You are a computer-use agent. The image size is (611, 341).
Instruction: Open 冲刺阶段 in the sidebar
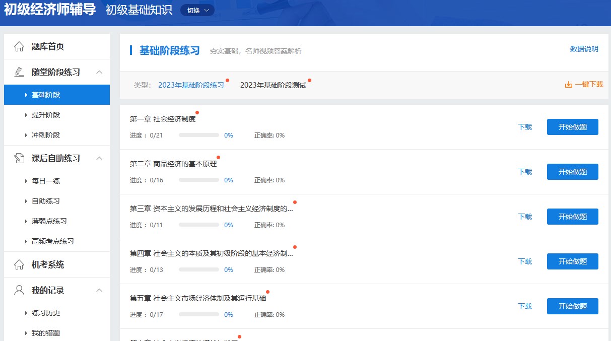point(46,135)
